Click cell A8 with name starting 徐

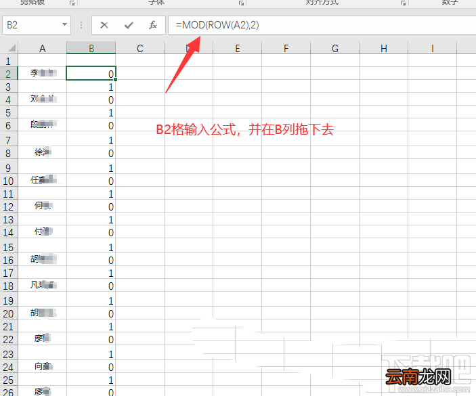click(x=42, y=152)
